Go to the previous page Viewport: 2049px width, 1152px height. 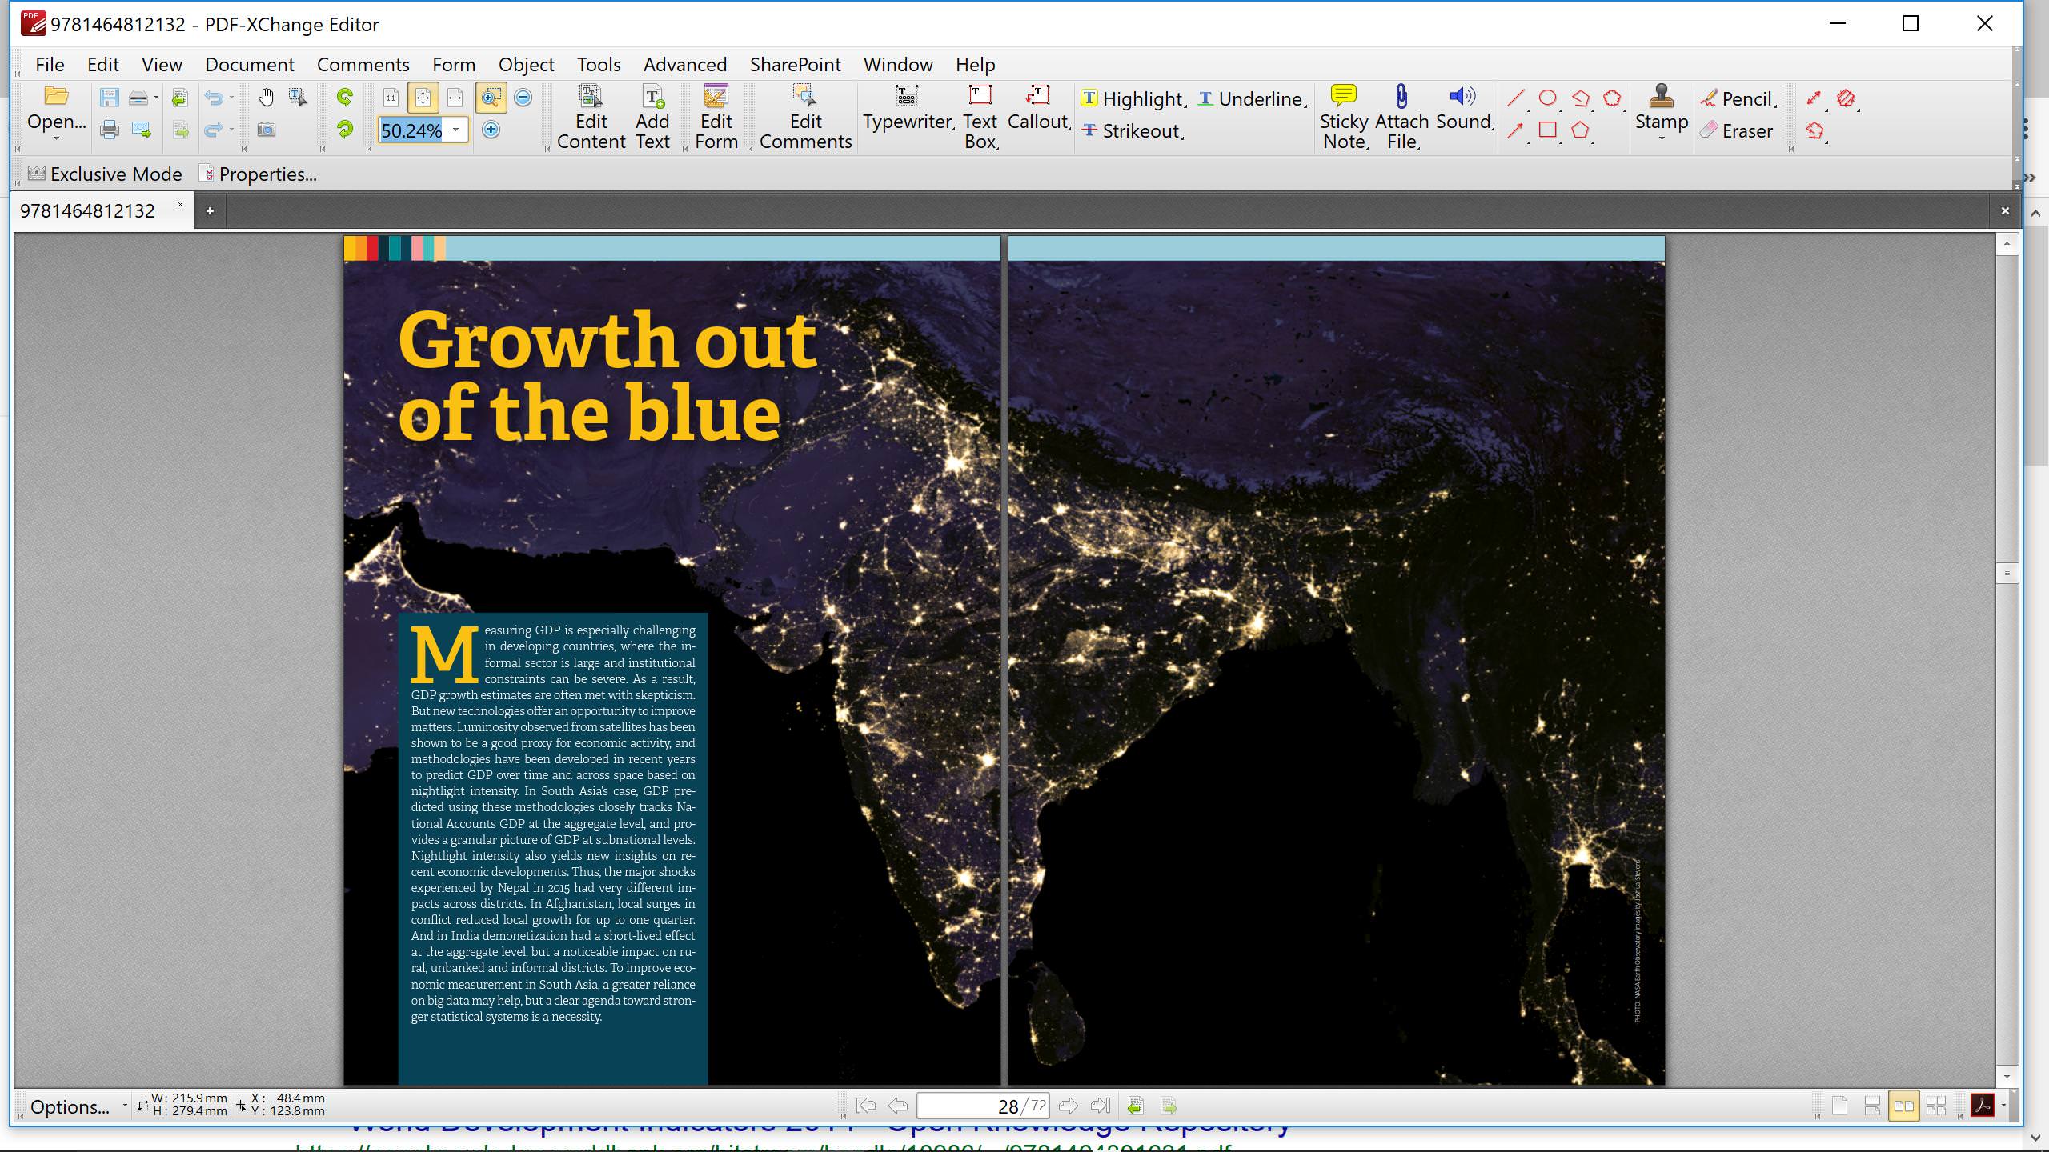click(898, 1106)
